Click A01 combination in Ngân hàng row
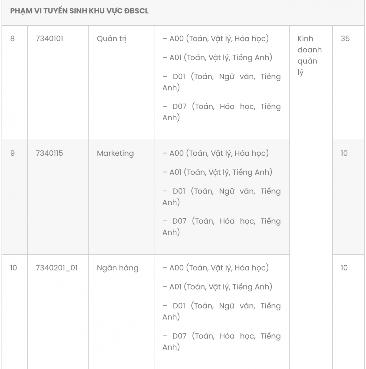This screenshot has height=369, width=366. (x=217, y=287)
